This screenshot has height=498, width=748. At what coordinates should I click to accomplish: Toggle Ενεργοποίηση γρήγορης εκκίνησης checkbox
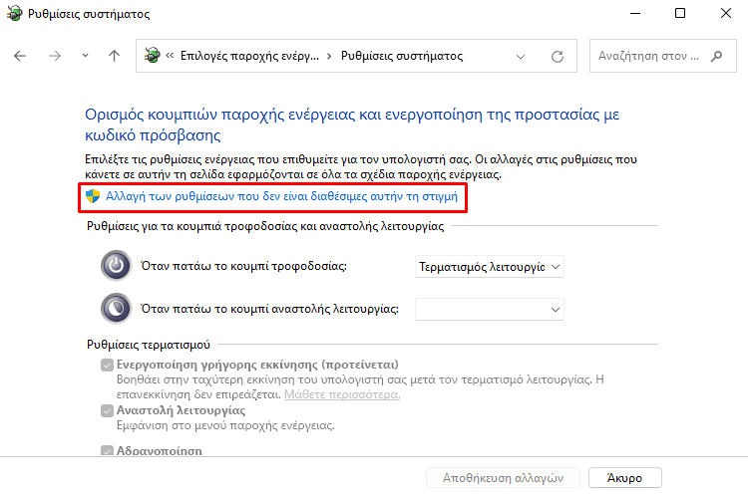107,366
